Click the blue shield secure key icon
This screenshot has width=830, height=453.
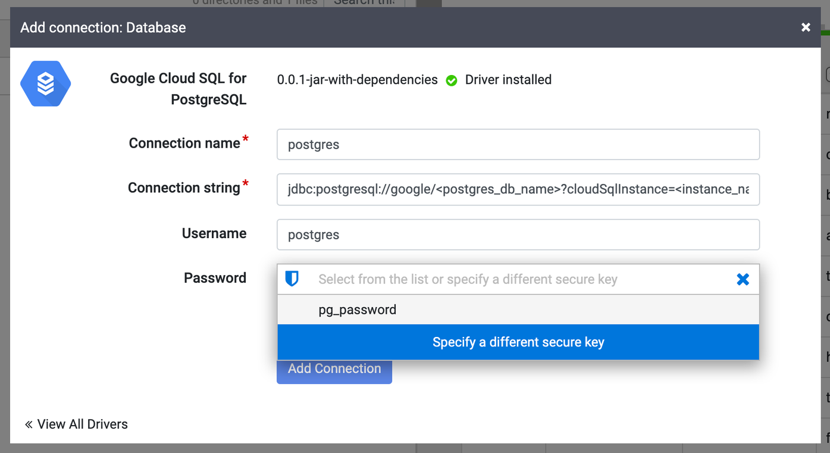[x=293, y=279]
